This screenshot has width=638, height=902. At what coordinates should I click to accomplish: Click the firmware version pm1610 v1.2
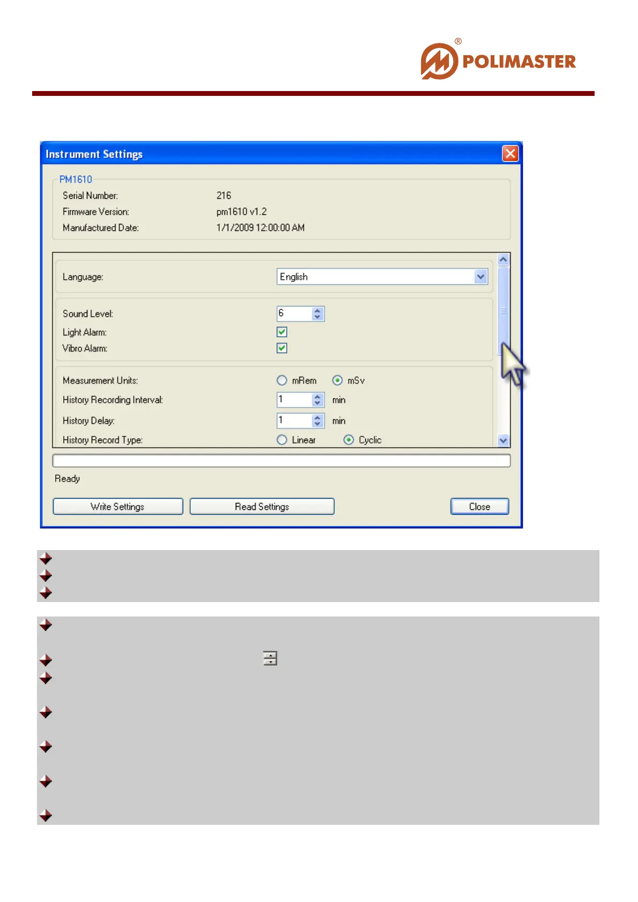coord(242,212)
